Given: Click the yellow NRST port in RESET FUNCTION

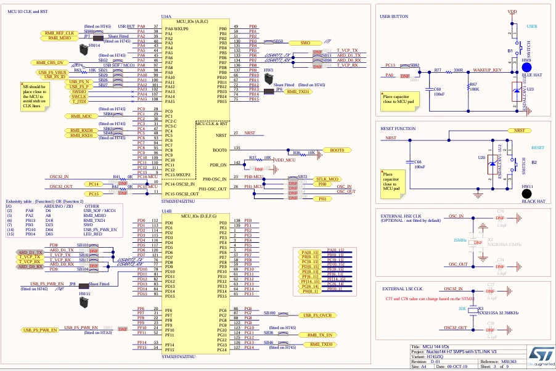Looking at the screenshot, I should click(x=520, y=131).
